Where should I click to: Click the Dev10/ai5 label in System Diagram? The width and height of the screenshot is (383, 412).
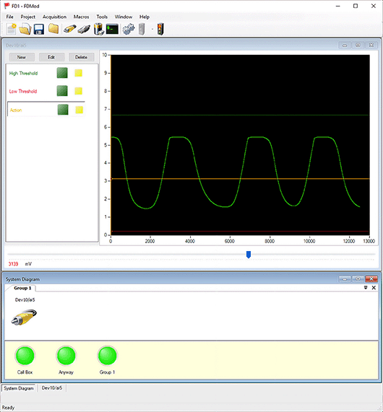click(25, 300)
